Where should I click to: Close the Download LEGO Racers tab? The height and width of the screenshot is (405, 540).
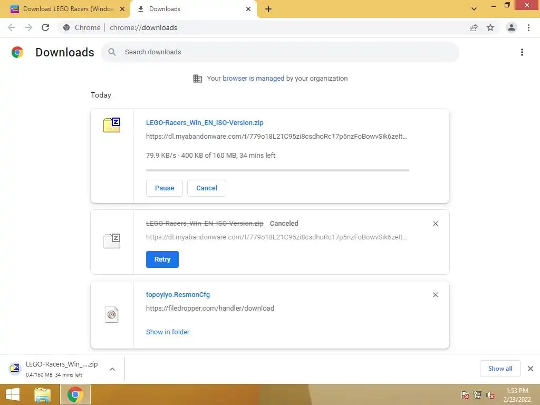[122, 9]
